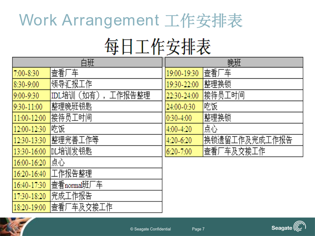This screenshot has height=236, width=315.
Task: Select the "4:20-6:20" time cell
Action: pyautogui.click(x=184, y=140)
